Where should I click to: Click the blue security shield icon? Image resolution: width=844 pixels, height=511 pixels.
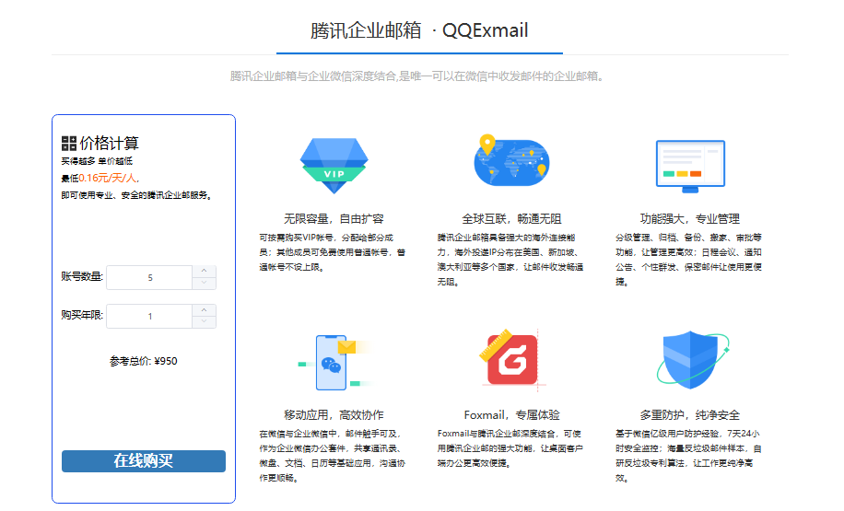click(x=690, y=359)
